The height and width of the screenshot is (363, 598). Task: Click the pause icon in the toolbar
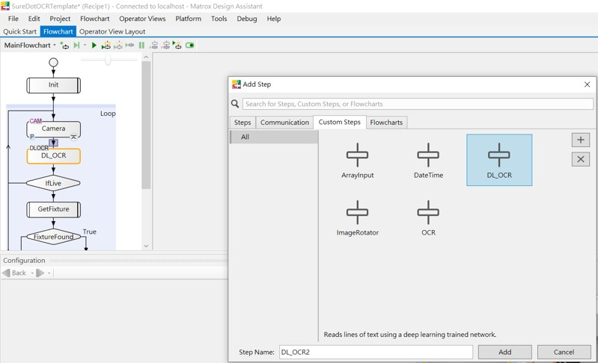pos(141,46)
